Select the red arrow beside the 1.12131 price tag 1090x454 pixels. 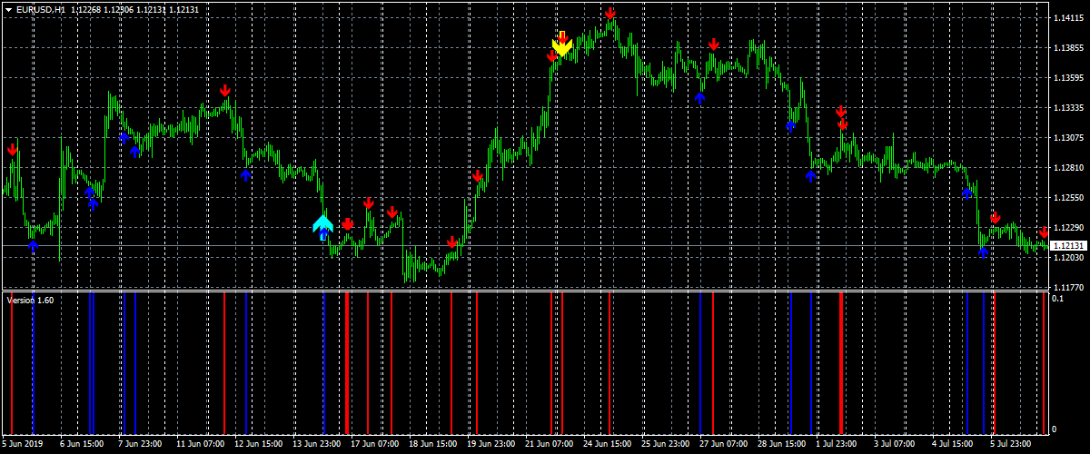click(1044, 232)
